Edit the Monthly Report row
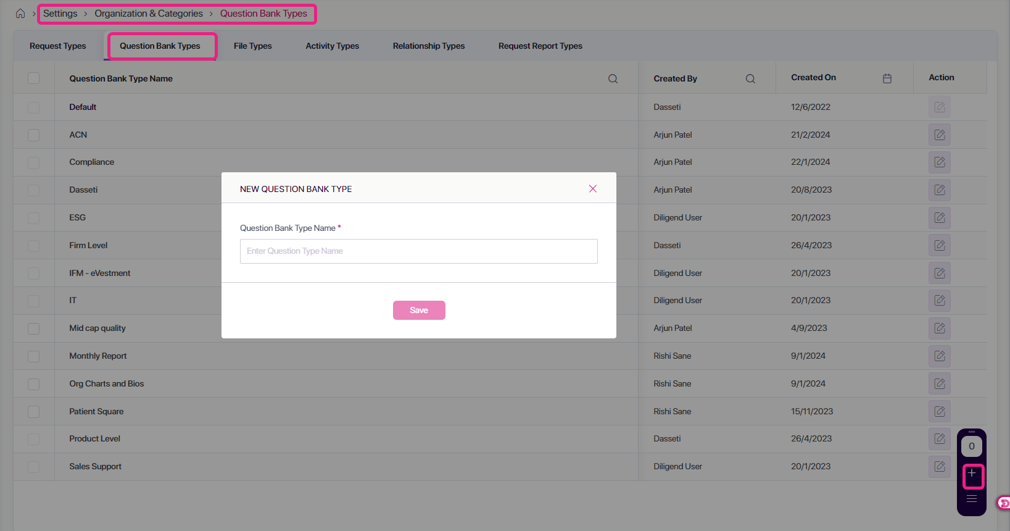 [x=940, y=356]
